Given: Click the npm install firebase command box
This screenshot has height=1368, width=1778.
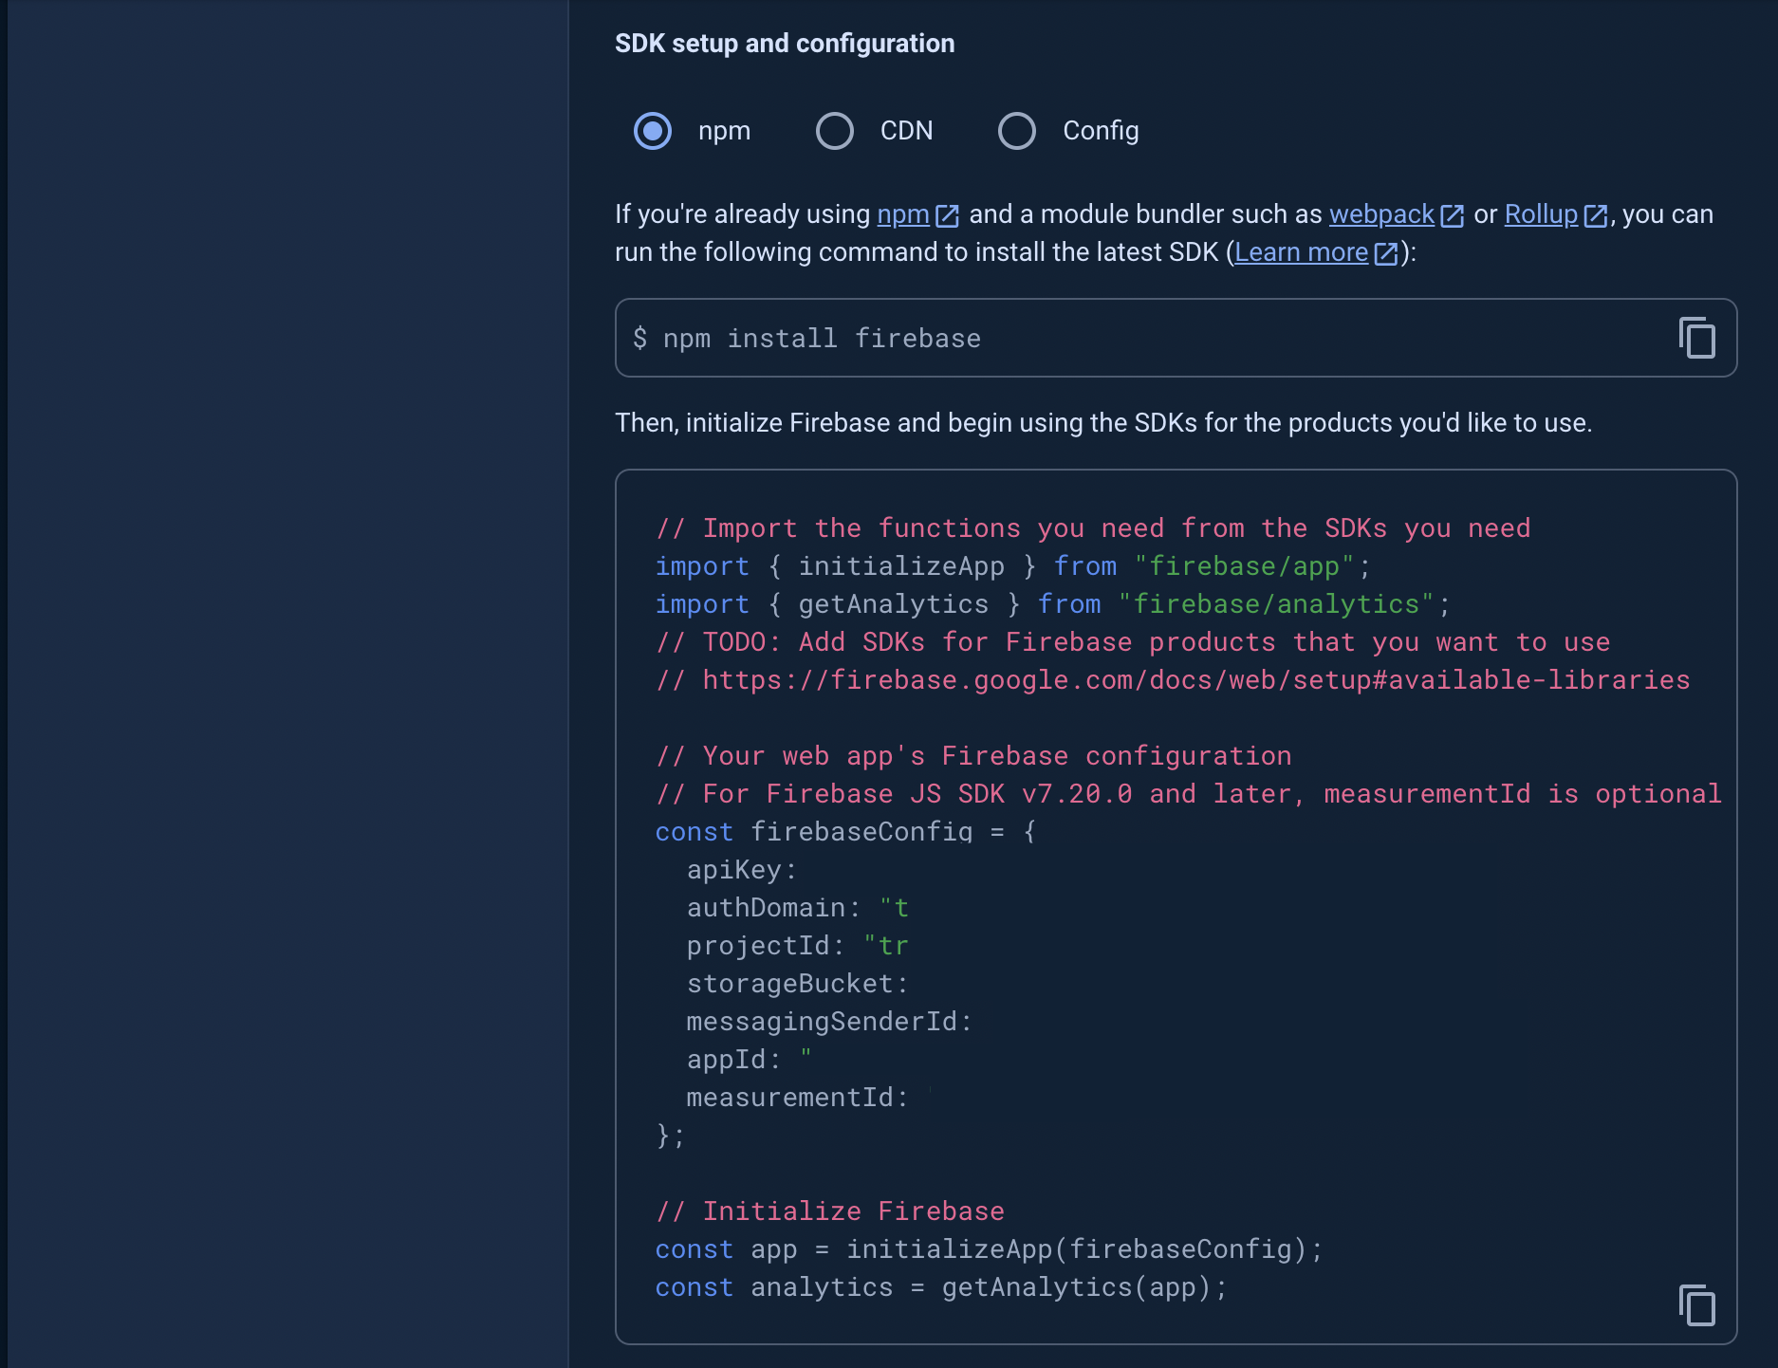Looking at the screenshot, I should pos(1176,338).
